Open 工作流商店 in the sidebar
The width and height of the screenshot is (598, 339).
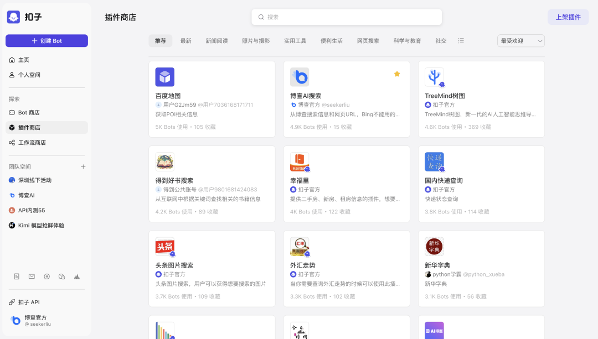[47, 143]
